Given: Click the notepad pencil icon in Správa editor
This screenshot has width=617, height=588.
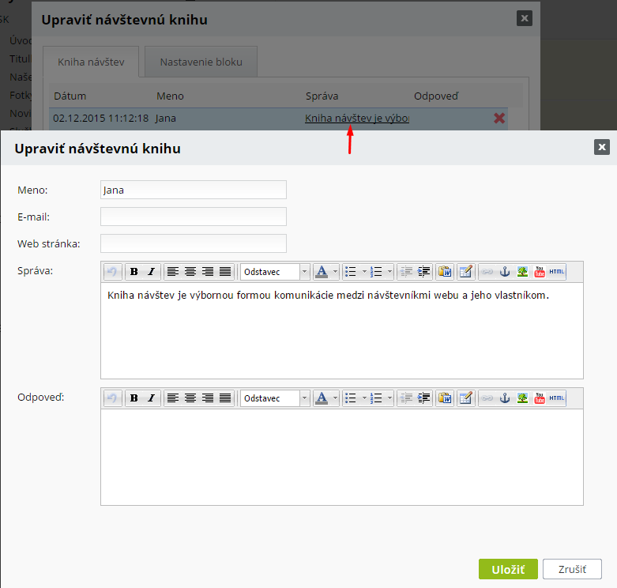Looking at the screenshot, I should [x=465, y=272].
